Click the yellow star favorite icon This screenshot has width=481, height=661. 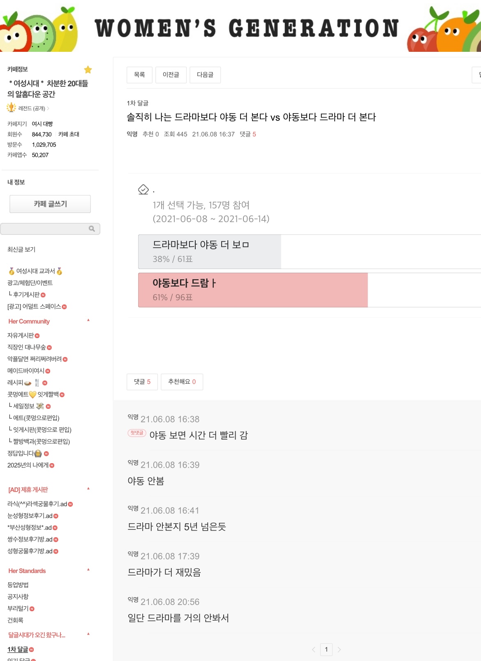click(x=88, y=70)
